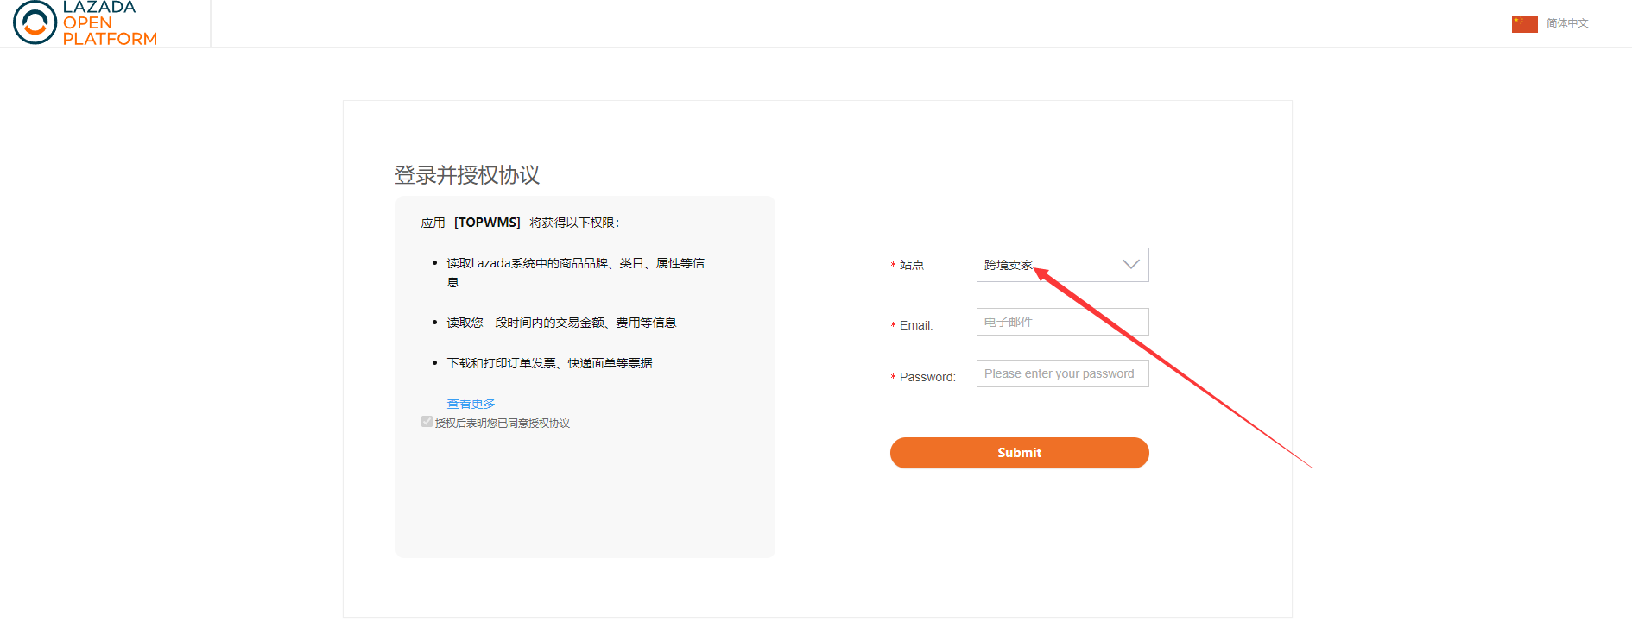Click the Lazada circular logo icon
Viewport: 1632px width, 634px height.
pos(35,22)
